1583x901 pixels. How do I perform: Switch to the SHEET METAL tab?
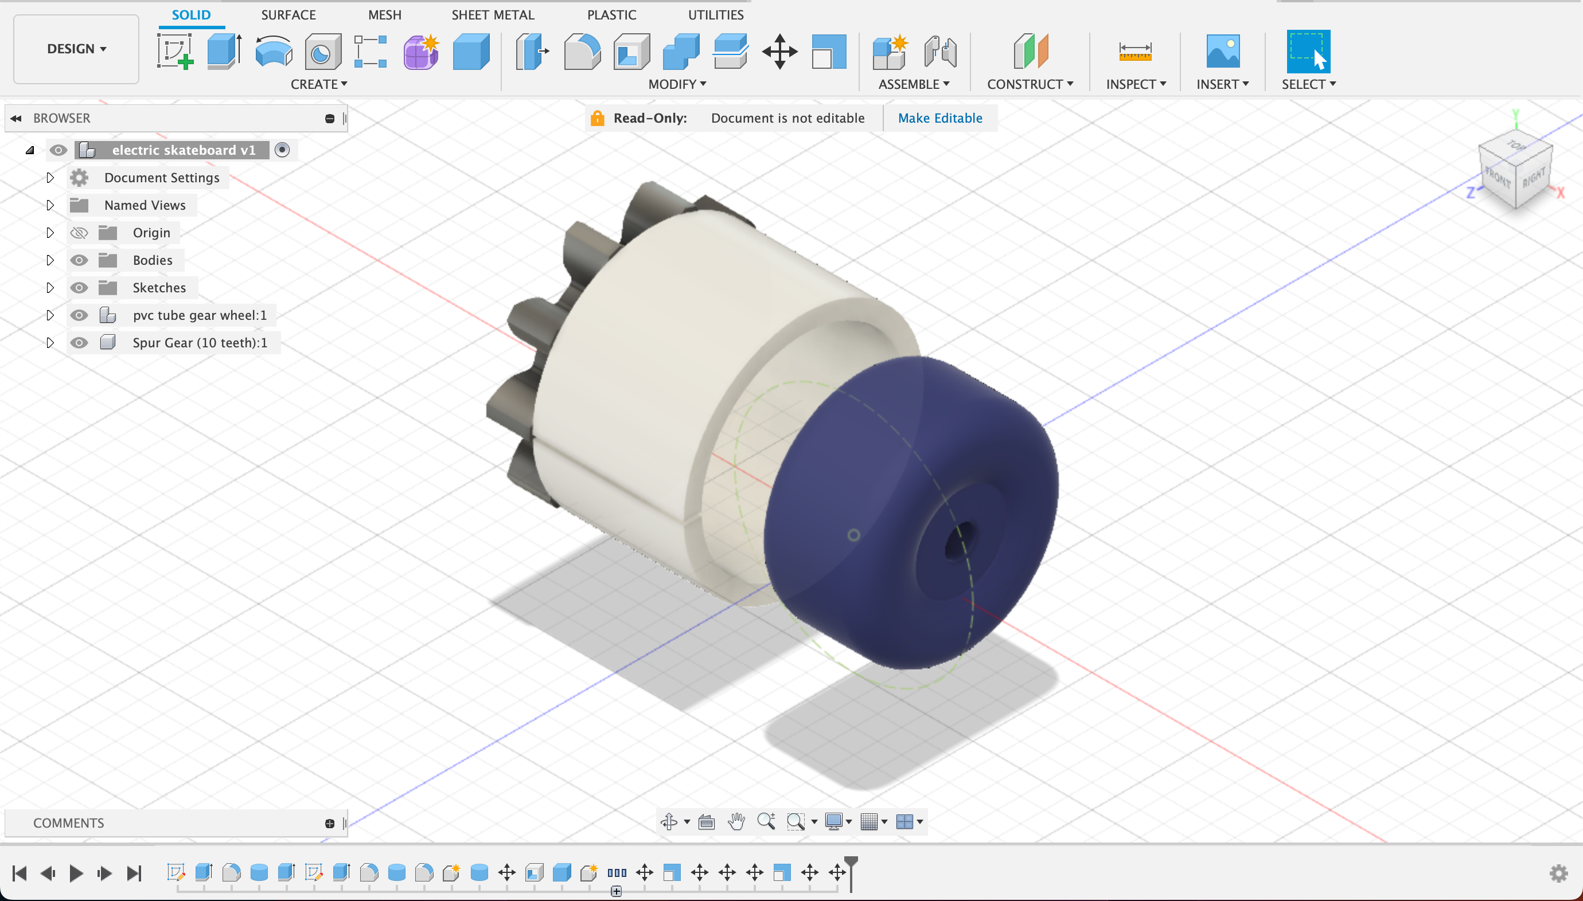click(492, 15)
